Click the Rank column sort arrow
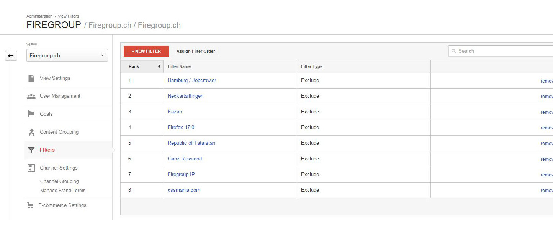Viewport: 553px width, 233px height. coord(159,66)
